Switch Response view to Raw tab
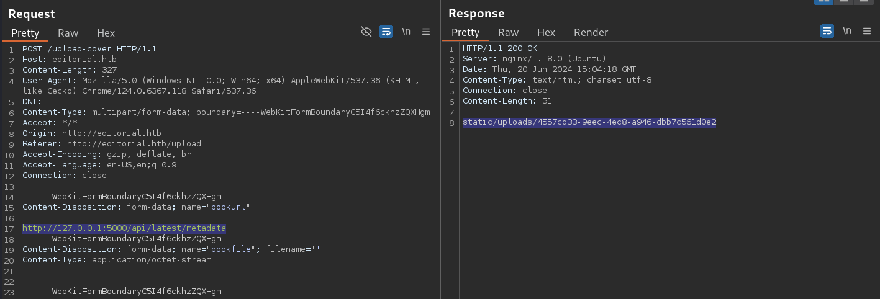This screenshot has width=880, height=299. coord(509,33)
